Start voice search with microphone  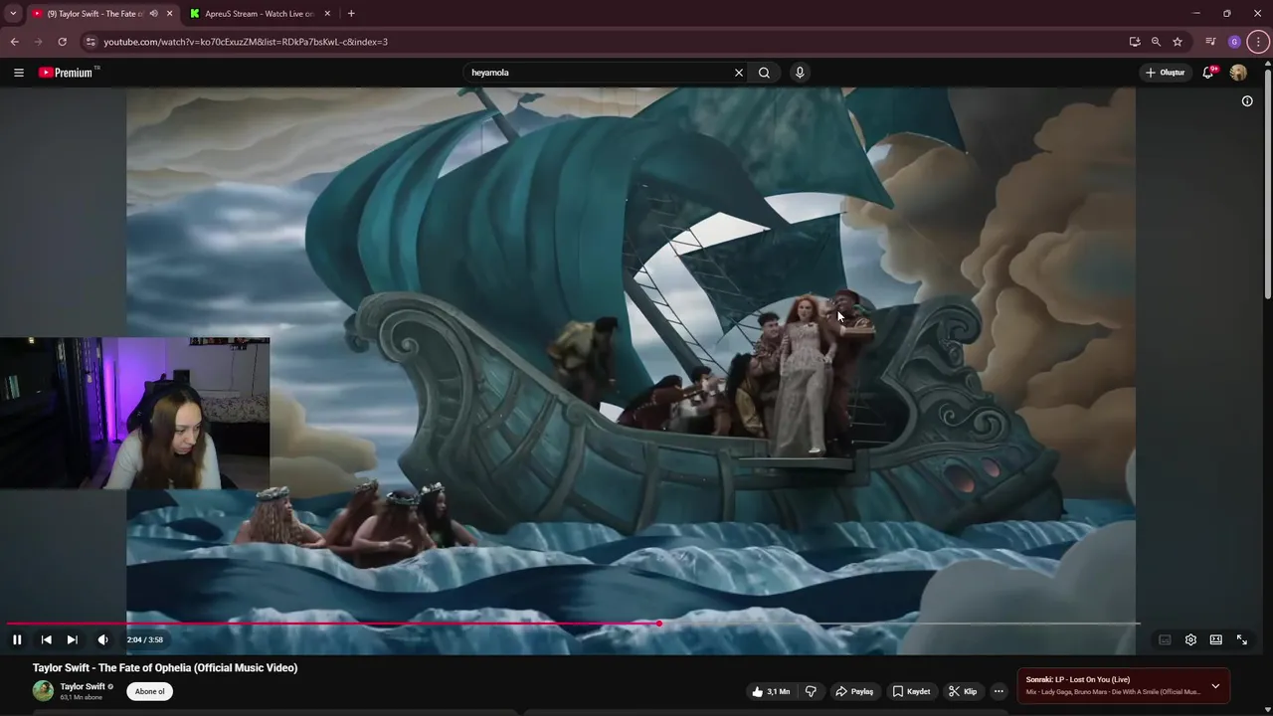pos(800,73)
